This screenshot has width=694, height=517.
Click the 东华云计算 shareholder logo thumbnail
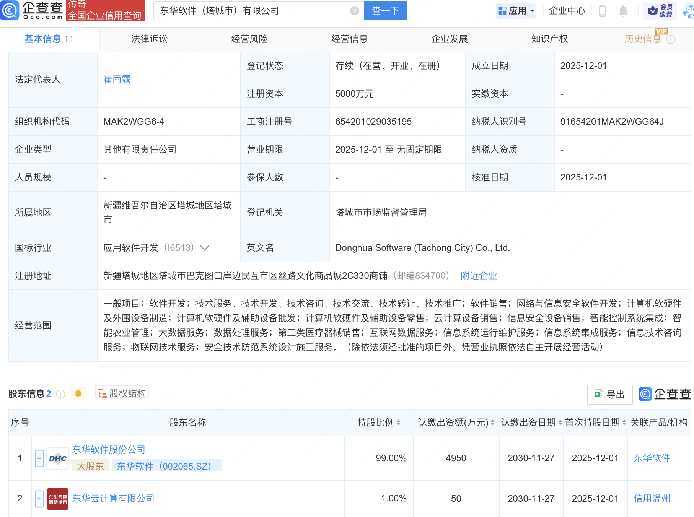[57, 498]
